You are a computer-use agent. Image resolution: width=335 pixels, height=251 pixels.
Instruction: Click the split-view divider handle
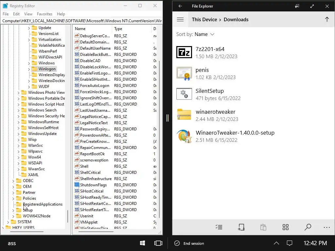[x=167, y=118]
